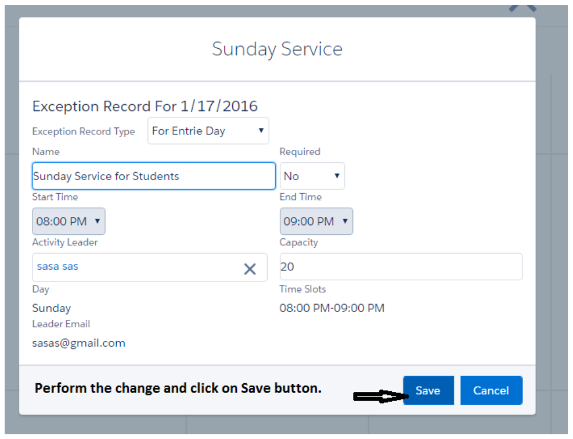Image resolution: width=573 pixels, height=439 pixels.
Task: Click the Exception Record For 1/17/2016 heading
Action: point(145,106)
